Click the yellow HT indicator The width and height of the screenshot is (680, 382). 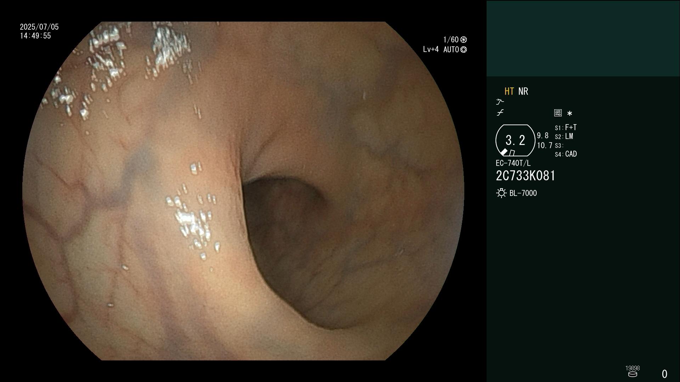(x=509, y=91)
